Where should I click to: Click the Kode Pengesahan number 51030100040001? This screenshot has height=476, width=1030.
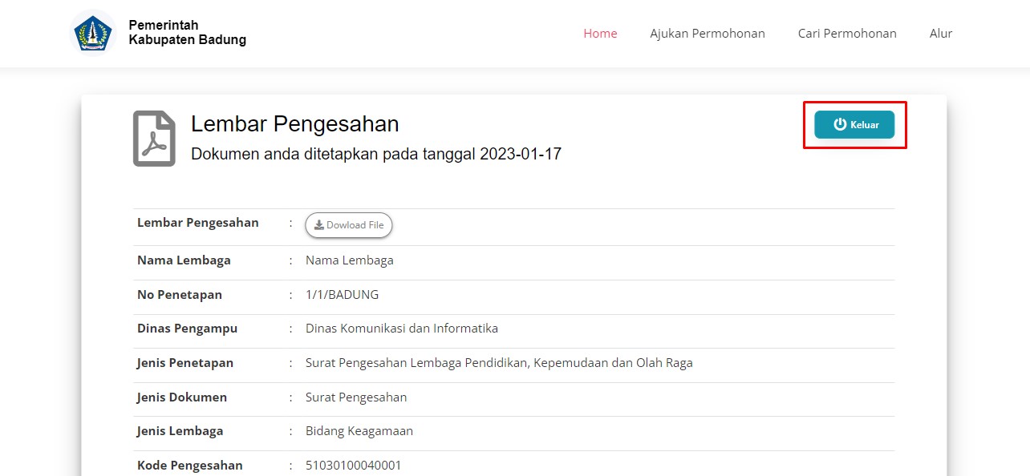[x=353, y=466]
